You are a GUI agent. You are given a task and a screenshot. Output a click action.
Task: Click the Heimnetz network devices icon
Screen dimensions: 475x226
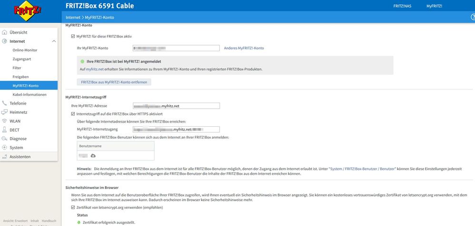[4, 112]
